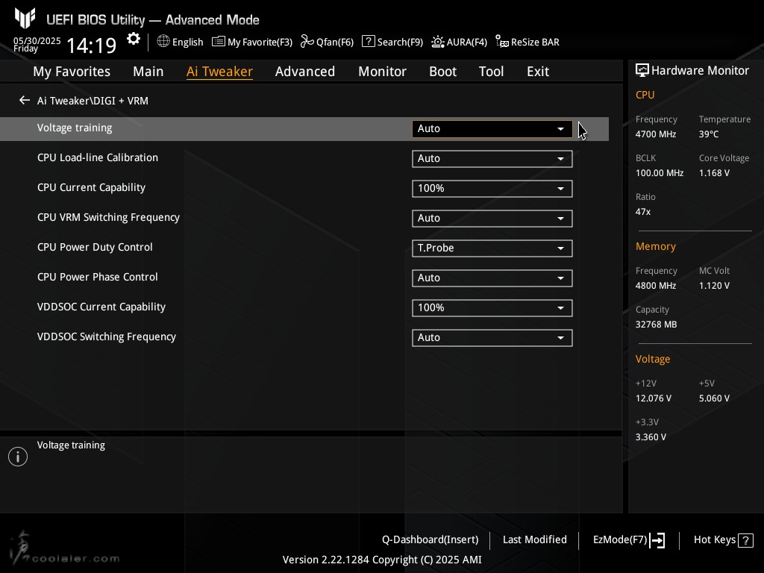Click memory capacity 32768 MB
Screen dimensions: 764x573
[656, 325]
